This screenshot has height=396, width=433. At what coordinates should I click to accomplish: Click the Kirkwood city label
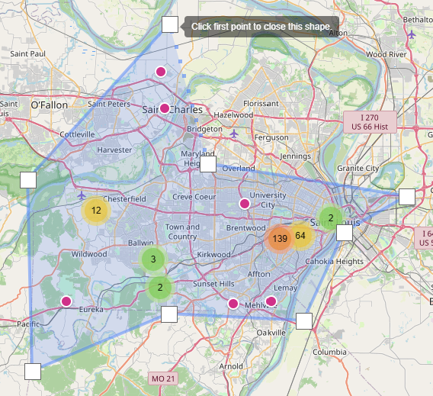(213, 255)
